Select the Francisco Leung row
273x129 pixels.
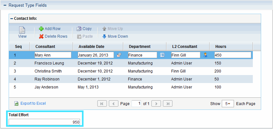tap(49, 63)
